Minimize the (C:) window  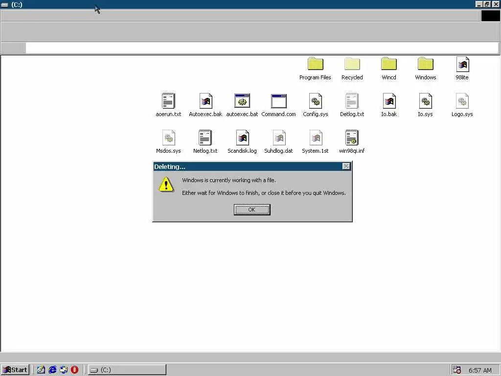pos(479,4)
